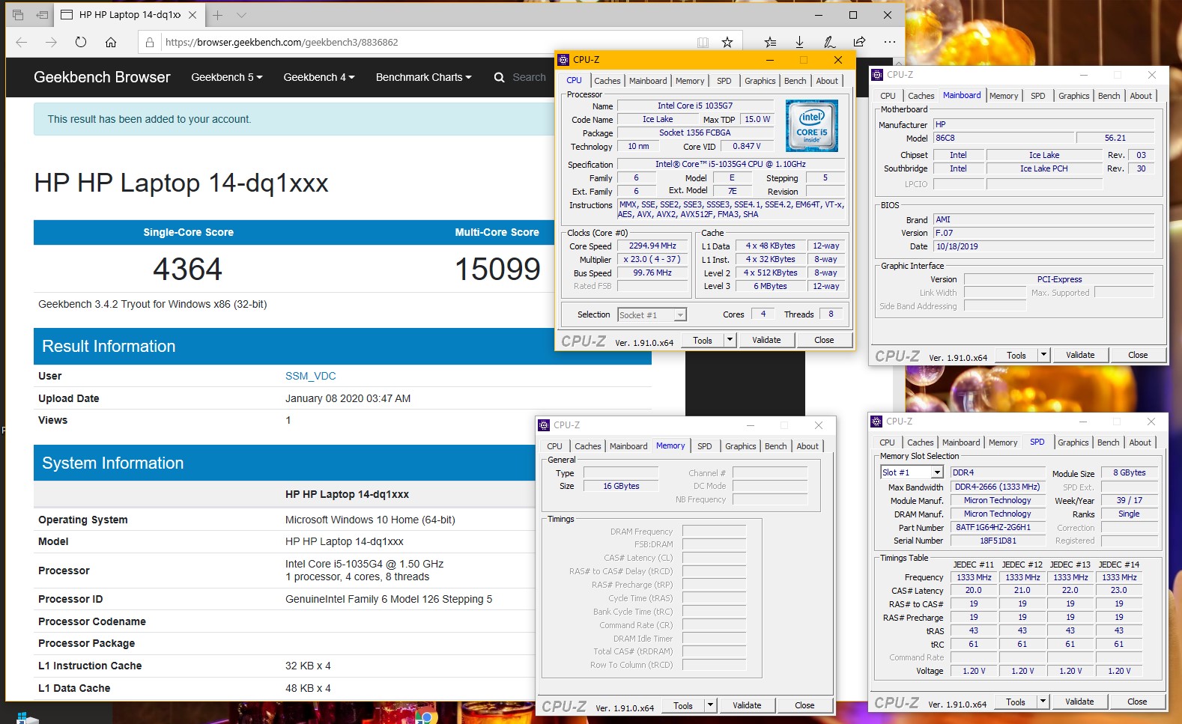Click Validate in the Memory CPU-Z window

click(x=747, y=705)
